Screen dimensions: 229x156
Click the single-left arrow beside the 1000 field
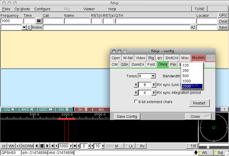click(x=56, y=146)
